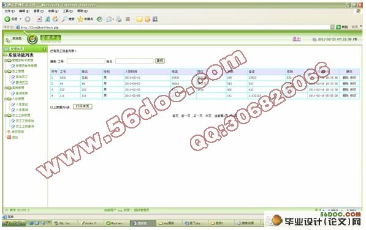Image resolution: width=366 pixels, height=230 pixels.
Task: Open 修改密码 in the sidebar tree
Action: pos(18,132)
